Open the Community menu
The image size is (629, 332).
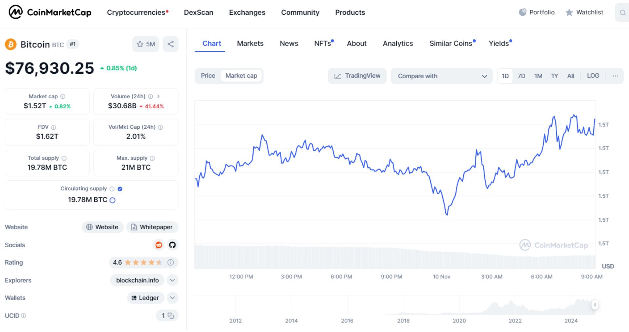click(x=300, y=12)
